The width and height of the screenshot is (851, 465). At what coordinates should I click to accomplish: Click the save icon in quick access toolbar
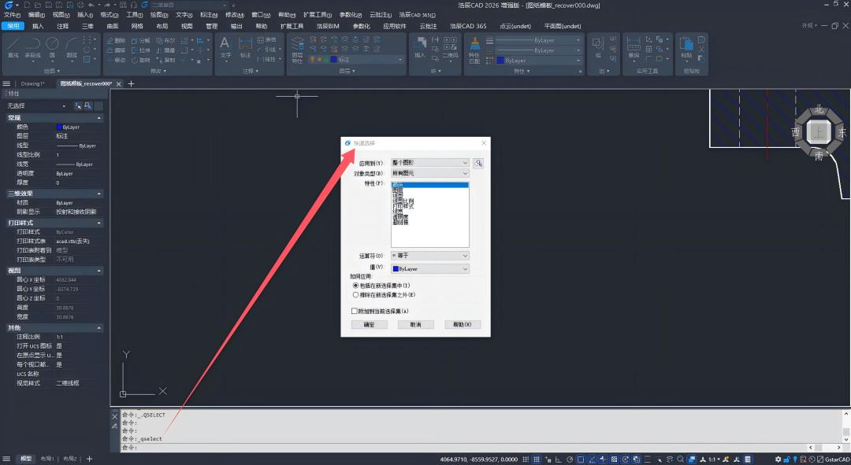50,5
